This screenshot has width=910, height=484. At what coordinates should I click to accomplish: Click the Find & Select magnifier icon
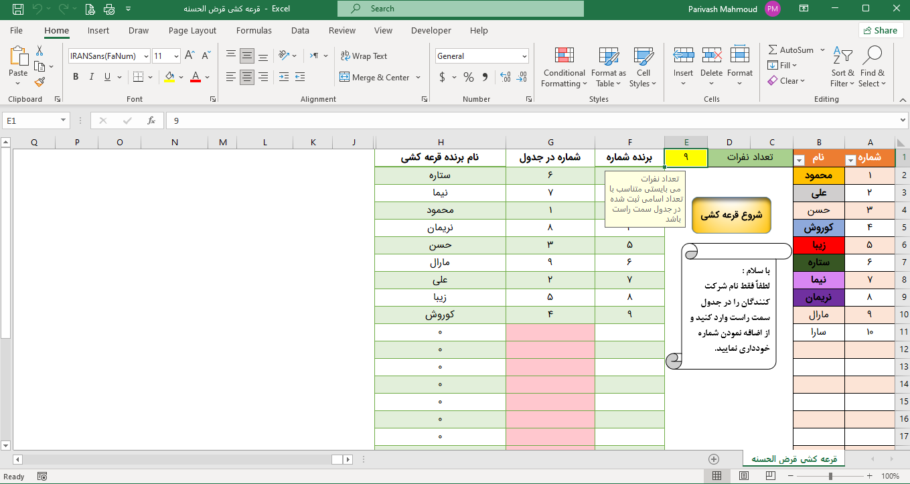[872, 56]
